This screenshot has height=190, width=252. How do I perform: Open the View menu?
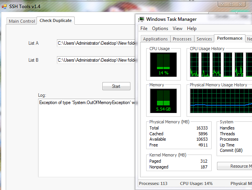tap(177, 29)
